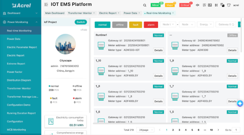Filter devices by normal status
Viewport: 244px width, 135px height.
click(x=103, y=25)
